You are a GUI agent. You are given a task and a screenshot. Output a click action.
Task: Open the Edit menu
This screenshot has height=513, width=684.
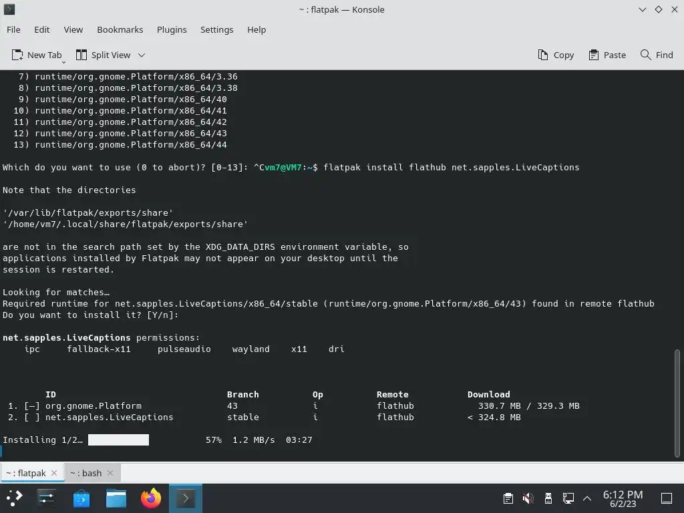[x=42, y=29]
